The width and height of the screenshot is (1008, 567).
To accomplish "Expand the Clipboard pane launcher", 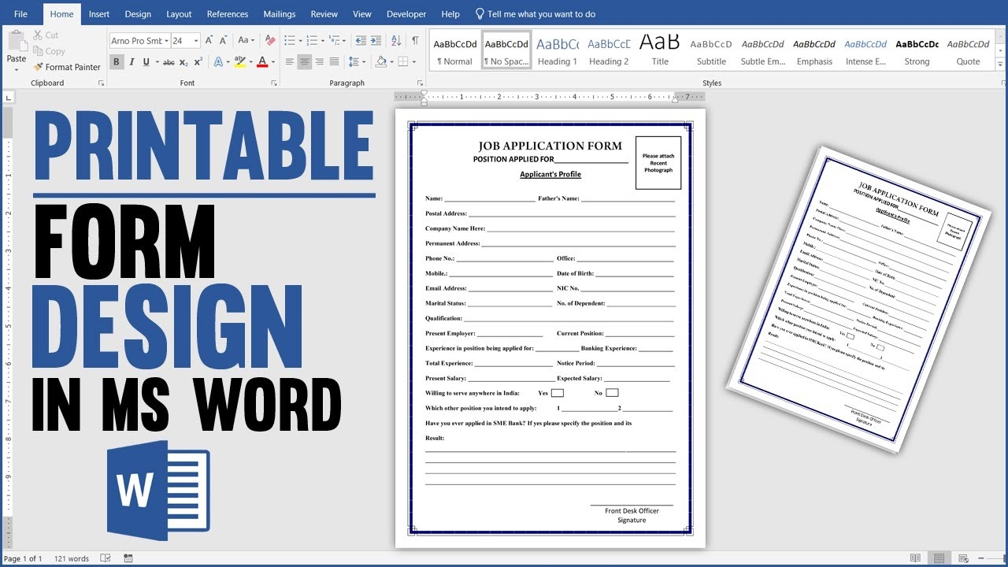I will (x=101, y=83).
